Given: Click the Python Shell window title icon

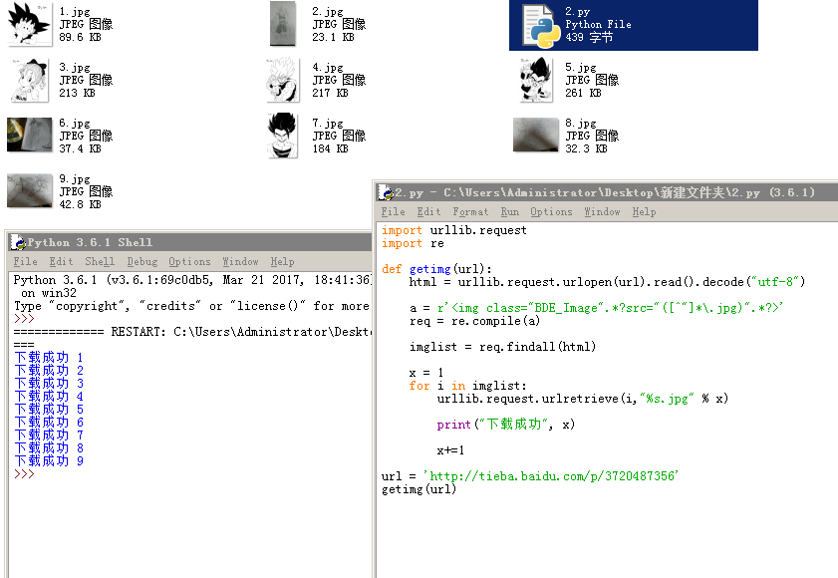Looking at the screenshot, I should [x=17, y=242].
